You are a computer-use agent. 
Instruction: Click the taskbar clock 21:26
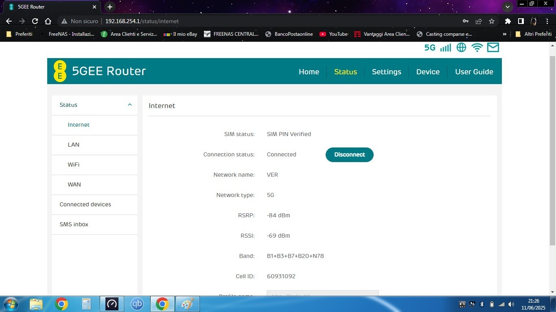pyautogui.click(x=533, y=301)
